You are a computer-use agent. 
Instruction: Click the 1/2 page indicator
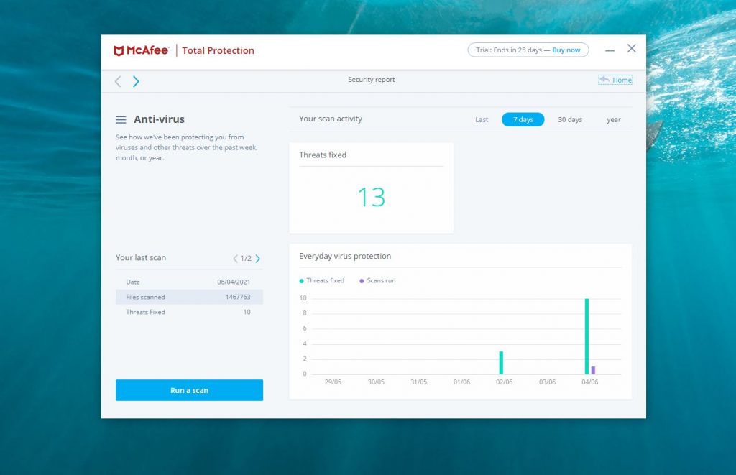point(246,259)
